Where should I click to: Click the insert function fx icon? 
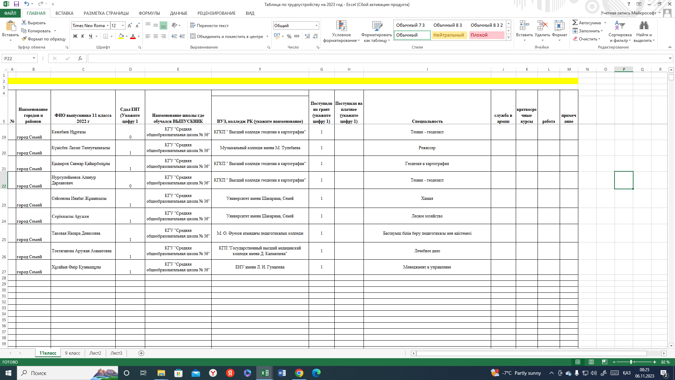tap(80, 58)
